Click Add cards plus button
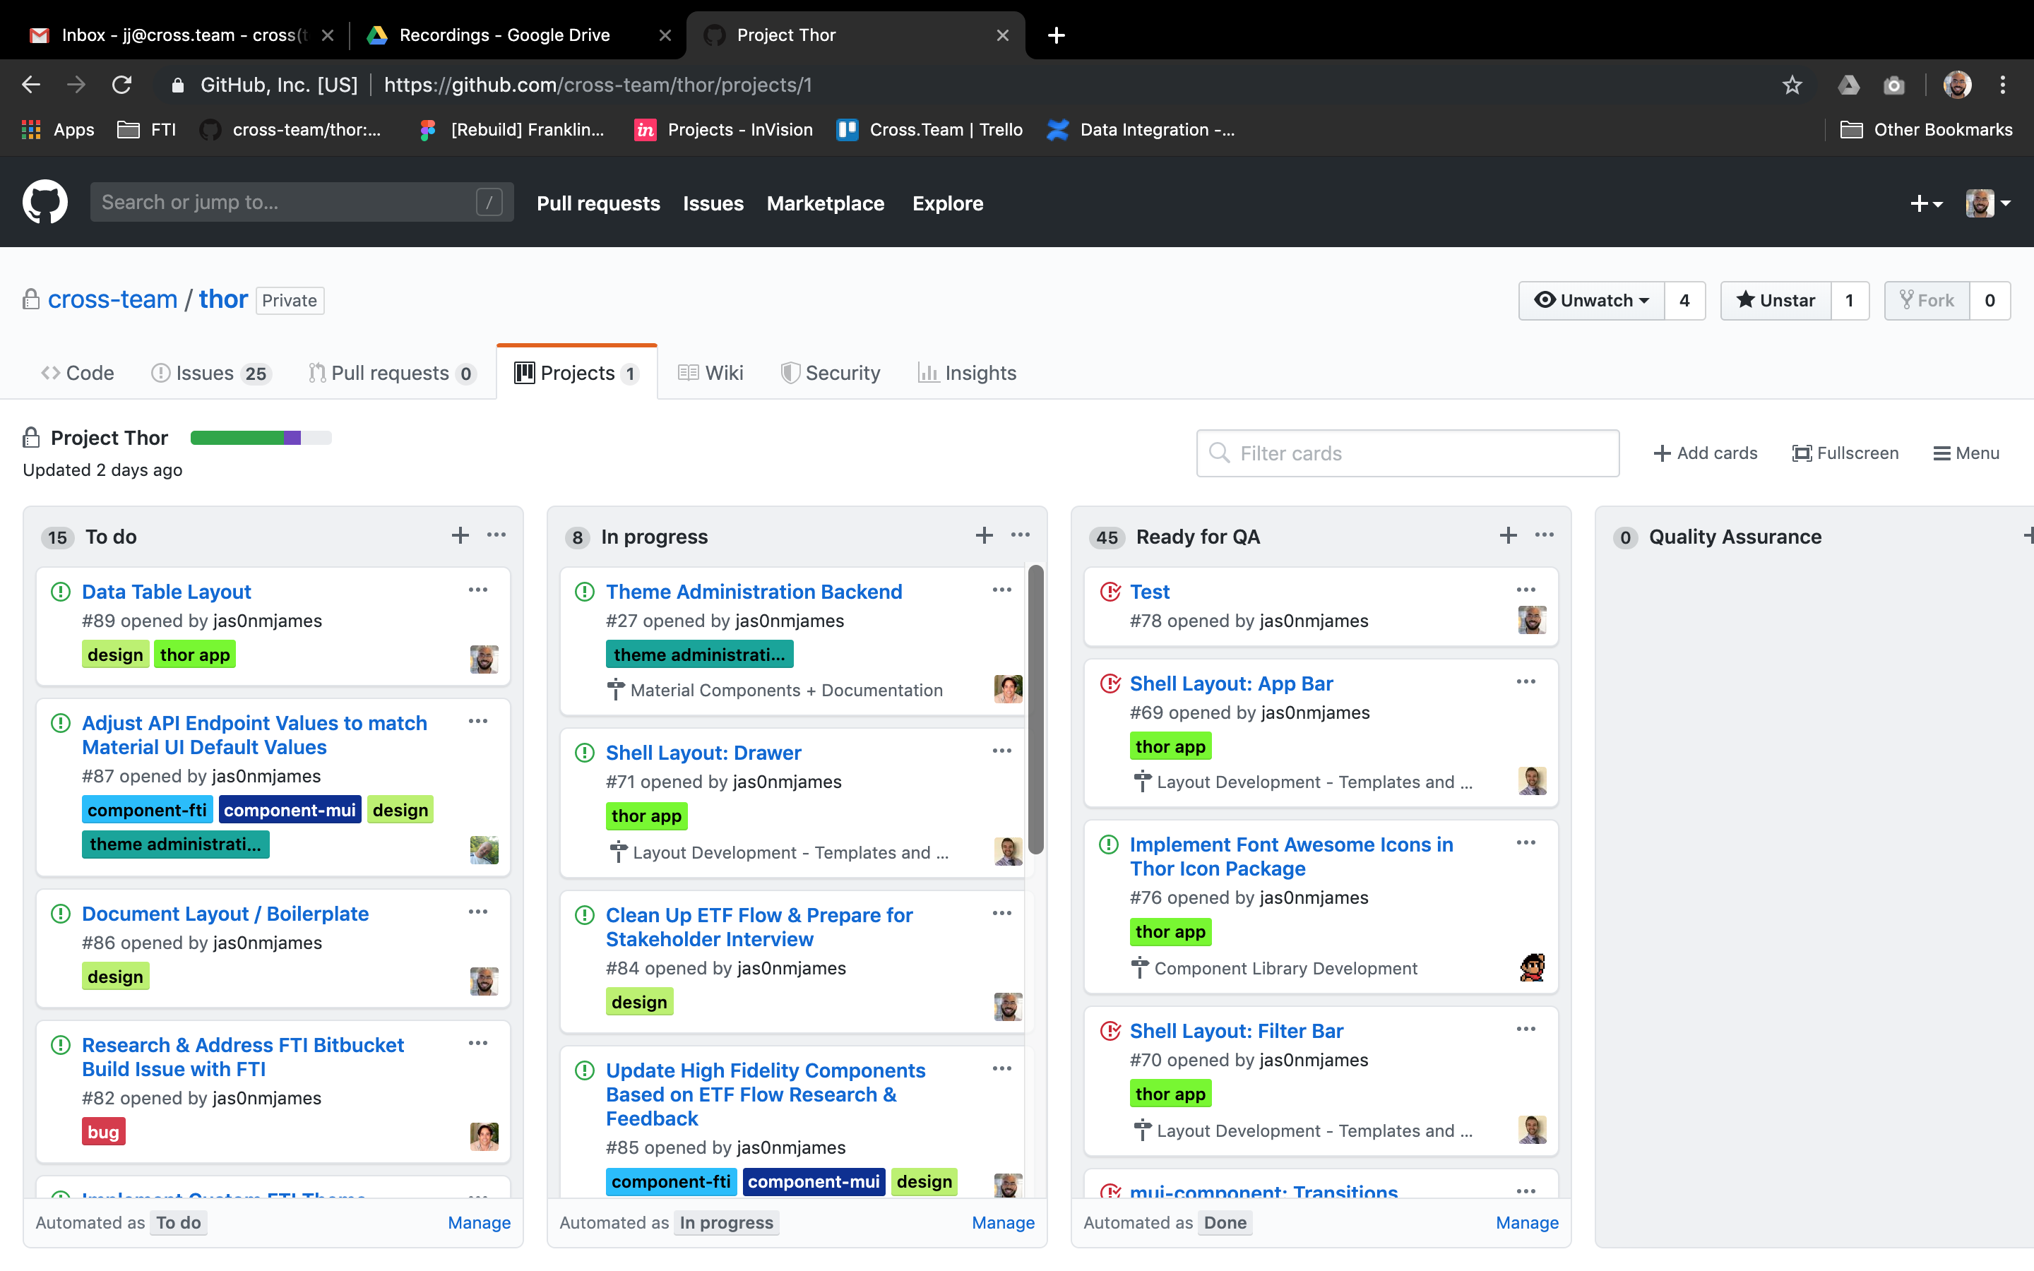The image size is (2034, 1271). tap(1706, 453)
